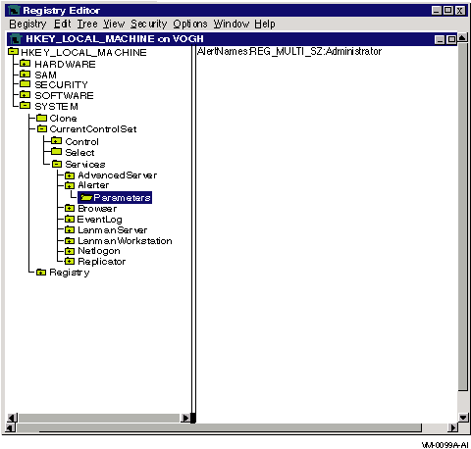Select the Netlogon tree item
Image resolution: width=471 pixels, height=449 pixels.
tap(99, 251)
